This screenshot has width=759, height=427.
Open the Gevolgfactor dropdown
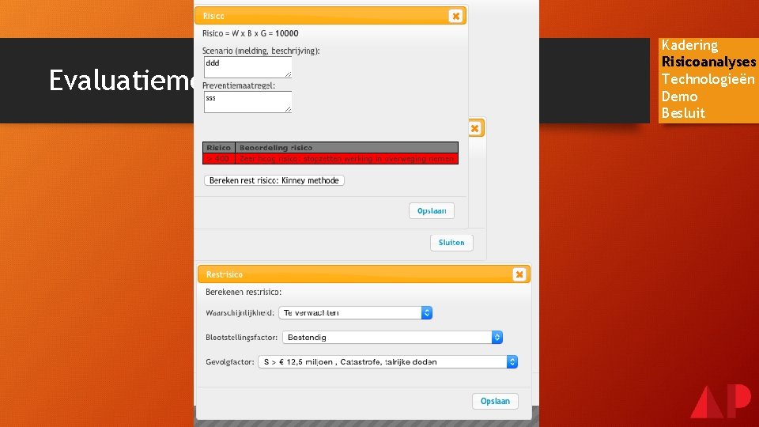pos(388,361)
